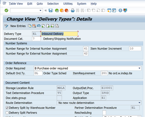Click Create New Session icon
145x117 pixels.
point(109,11)
